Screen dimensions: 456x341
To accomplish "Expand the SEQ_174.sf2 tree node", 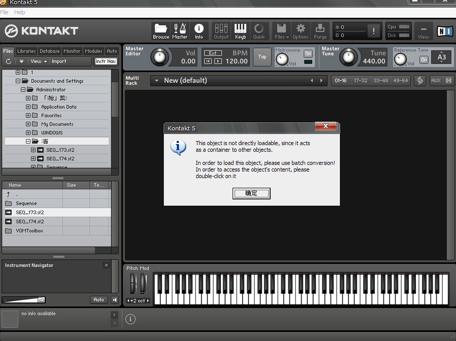I will tap(33, 158).
